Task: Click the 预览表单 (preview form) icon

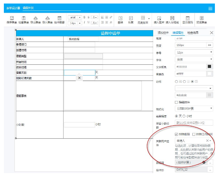Action: (x=202, y=19)
